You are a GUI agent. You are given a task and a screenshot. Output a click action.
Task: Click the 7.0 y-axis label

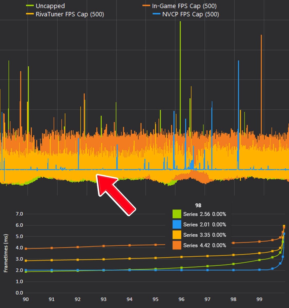coord(19,214)
